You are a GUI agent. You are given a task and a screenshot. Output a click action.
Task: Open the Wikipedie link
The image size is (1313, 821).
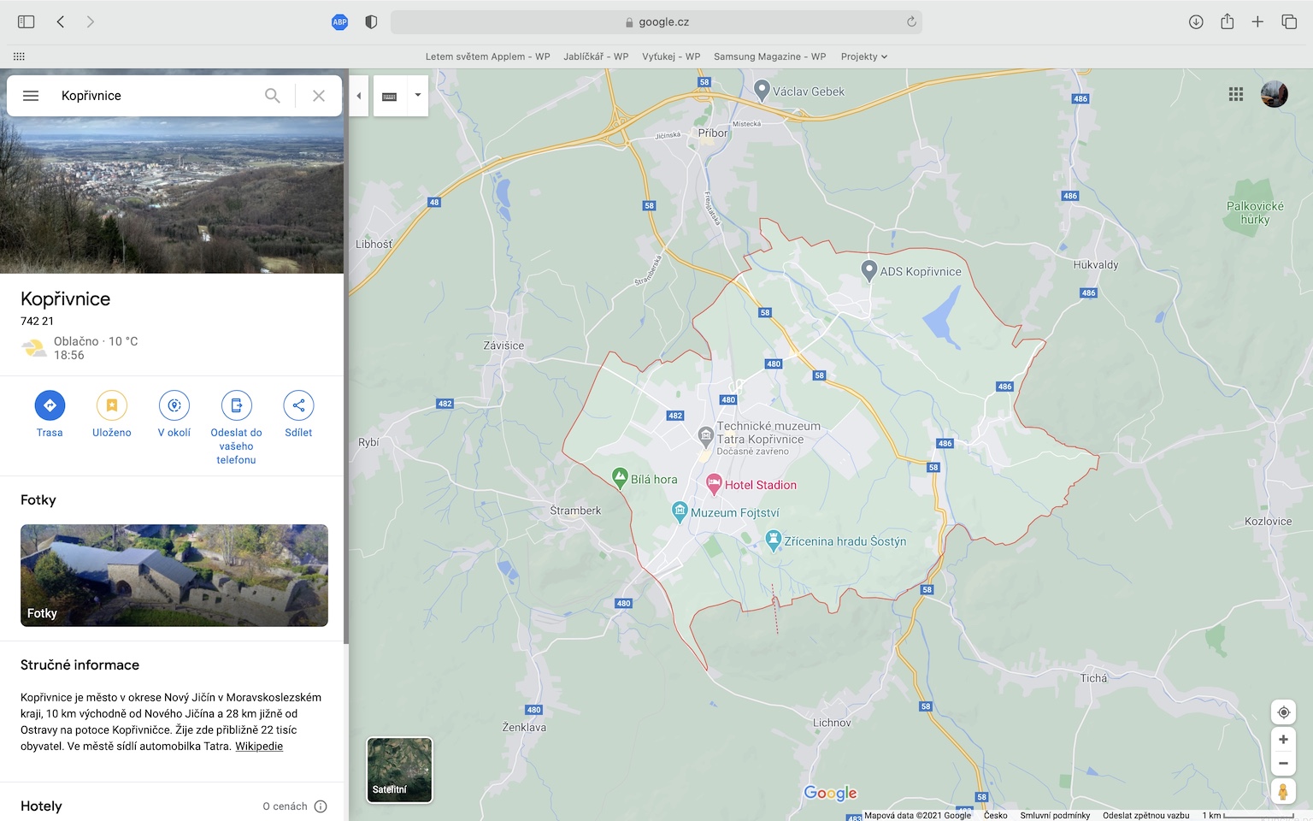(x=259, y=747)
